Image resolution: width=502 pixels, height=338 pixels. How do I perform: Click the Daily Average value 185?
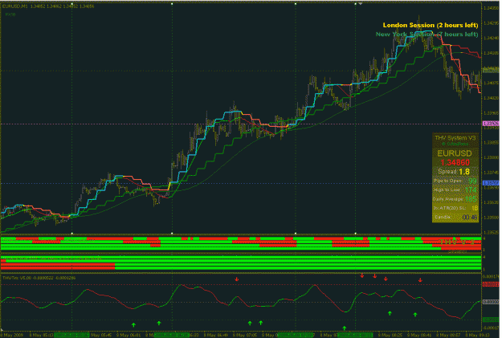(471, 199)
